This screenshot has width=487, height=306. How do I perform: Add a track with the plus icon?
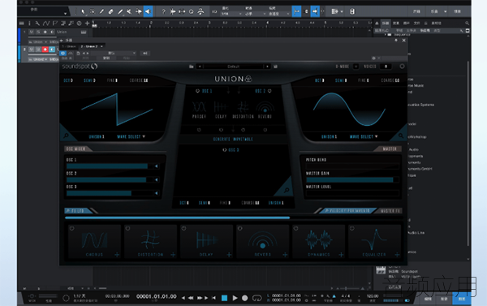tap(88, 24)
